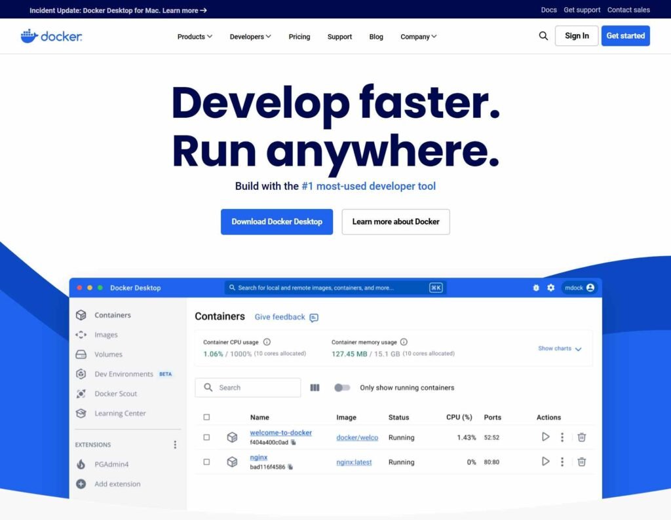Click the CPU usage info icon
Image resolution: width=671 pixels, height=520 pixels.
click(267, 342)
